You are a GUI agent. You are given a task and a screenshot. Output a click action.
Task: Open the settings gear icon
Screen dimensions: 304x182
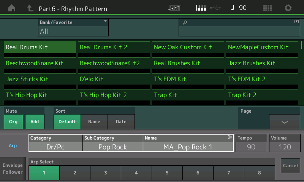tap(288, 8)
